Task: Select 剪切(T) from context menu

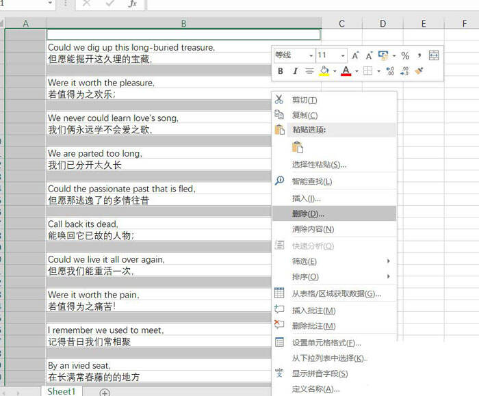Action: (334, 100)
